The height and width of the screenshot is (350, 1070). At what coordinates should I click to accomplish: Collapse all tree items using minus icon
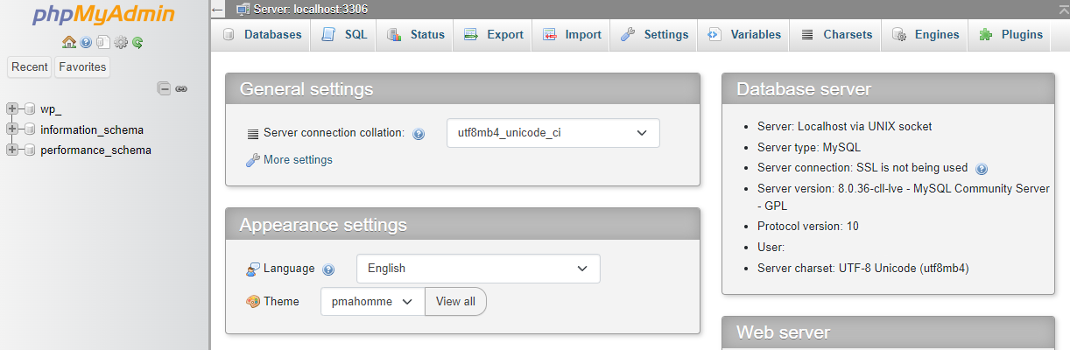164,88
